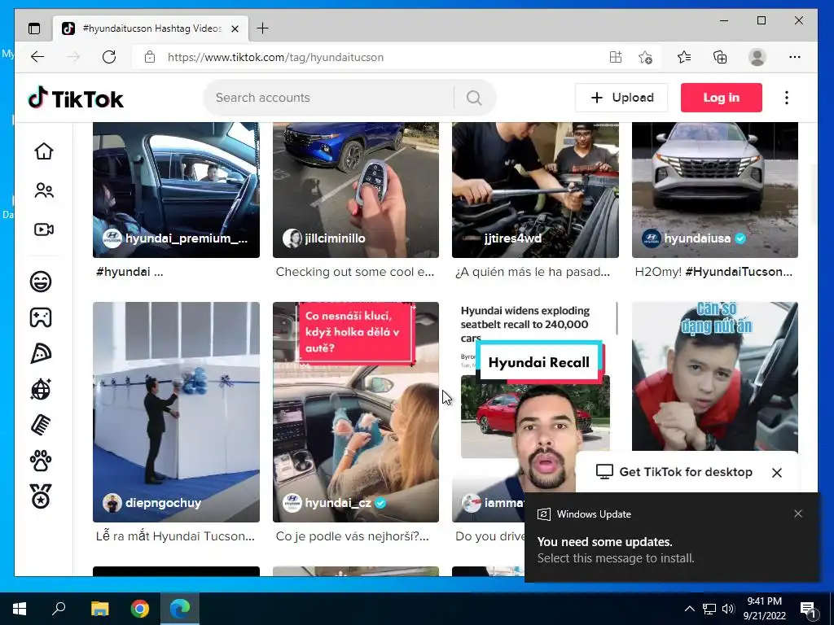Image resolution: width=834 pixels, height=625 pixels.
Task: Open the tab actions menu icon
Action: (x=34, y=28)
